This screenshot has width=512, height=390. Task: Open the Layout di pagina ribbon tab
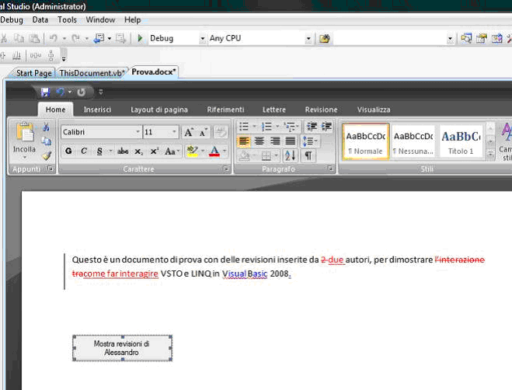[x=159, y=110]
